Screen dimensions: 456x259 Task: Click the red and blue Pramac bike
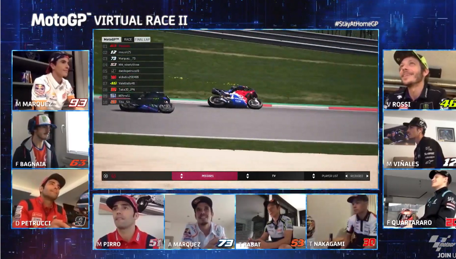click(235, 97)
